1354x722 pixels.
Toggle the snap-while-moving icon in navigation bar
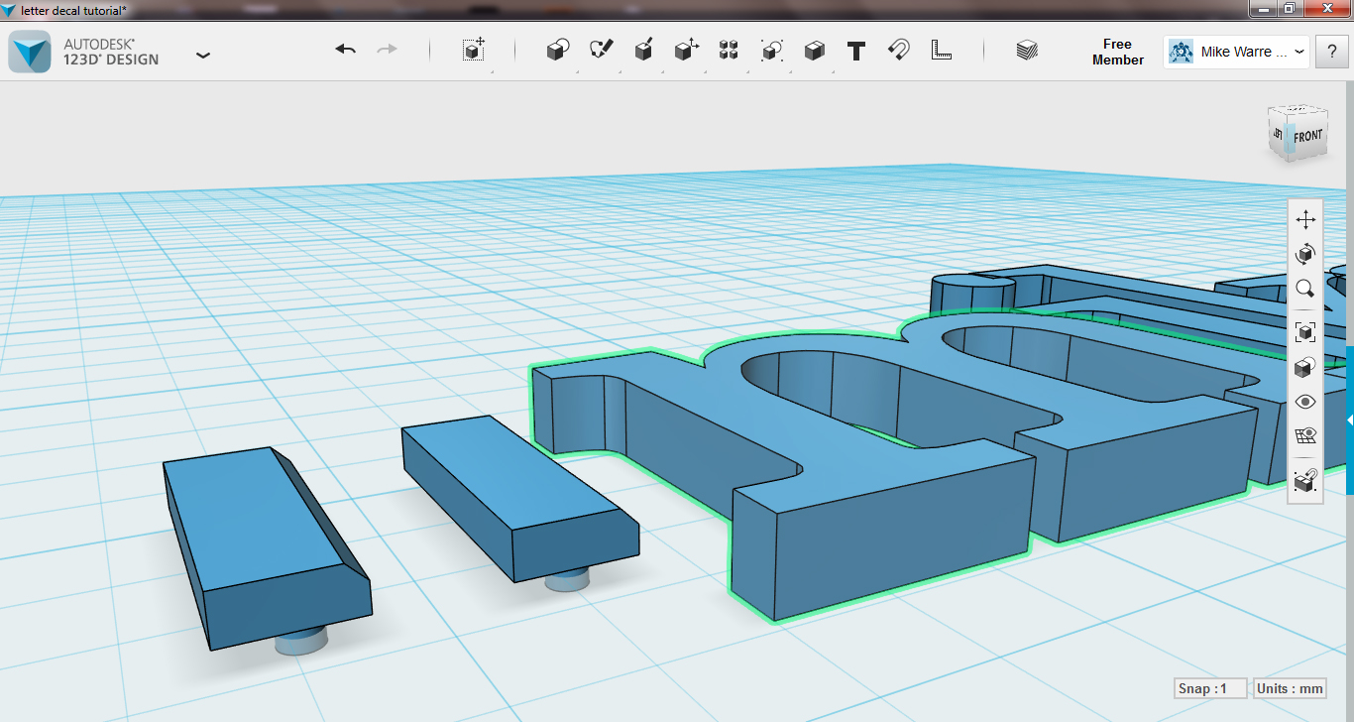tap(1305, 480)
